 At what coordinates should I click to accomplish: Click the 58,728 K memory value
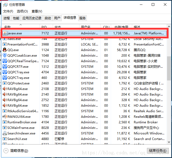(x=123, y=50)
